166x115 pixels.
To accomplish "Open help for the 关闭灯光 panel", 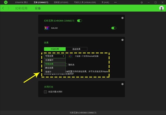I will click(122, 84).
